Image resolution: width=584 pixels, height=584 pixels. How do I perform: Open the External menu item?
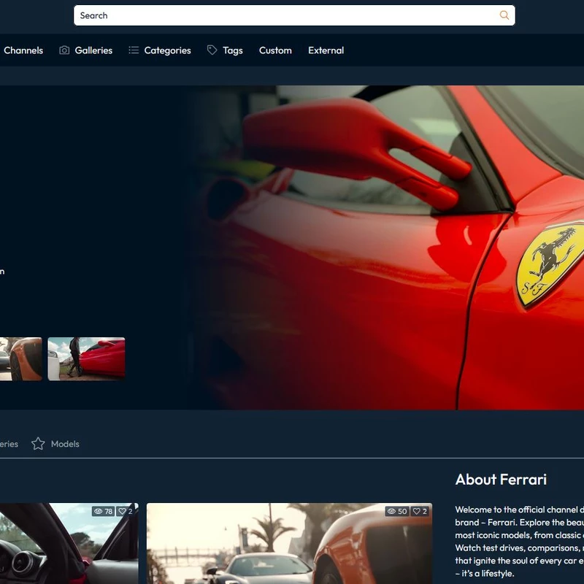[326, 50]
